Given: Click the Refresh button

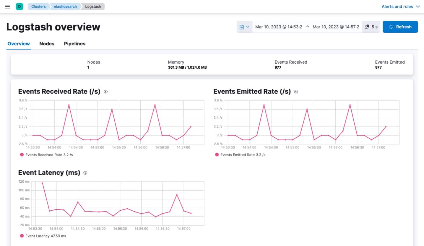Looking at the screenshot, I should point(400,27).
